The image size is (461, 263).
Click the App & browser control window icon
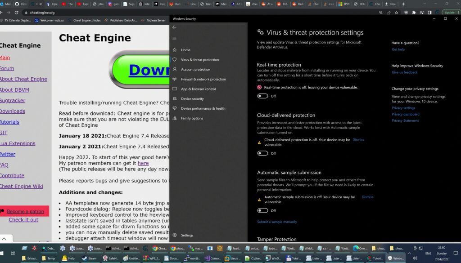[x=175, y=89]
